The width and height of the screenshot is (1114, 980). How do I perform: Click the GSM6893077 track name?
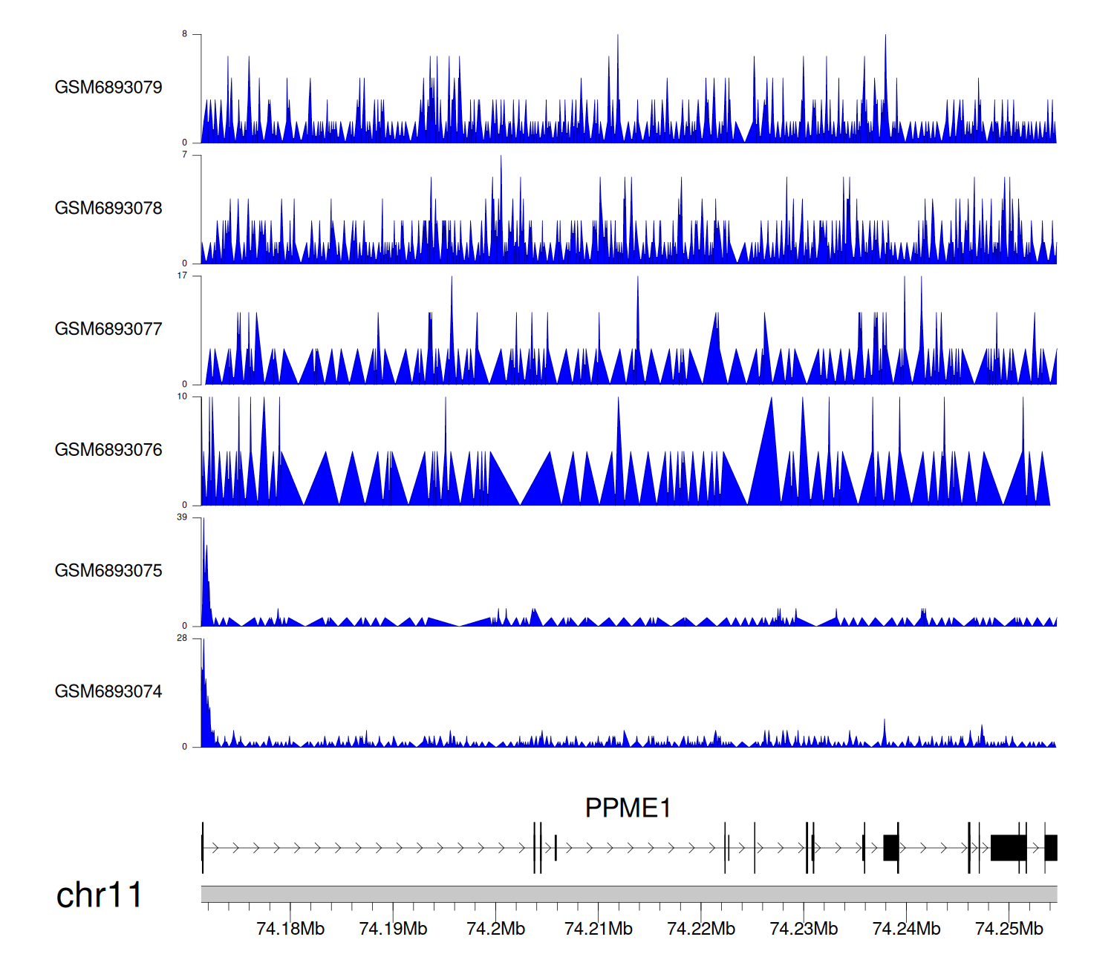tap(108, 329)
